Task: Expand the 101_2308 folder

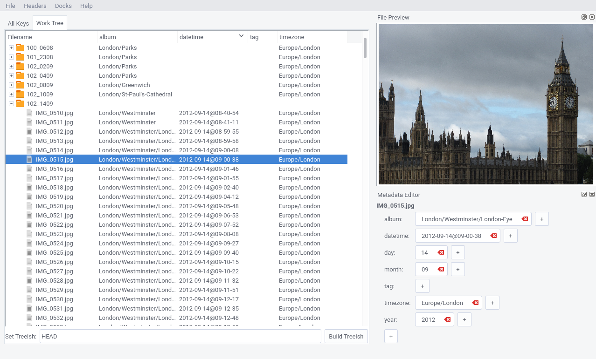Action: [11, 57]
